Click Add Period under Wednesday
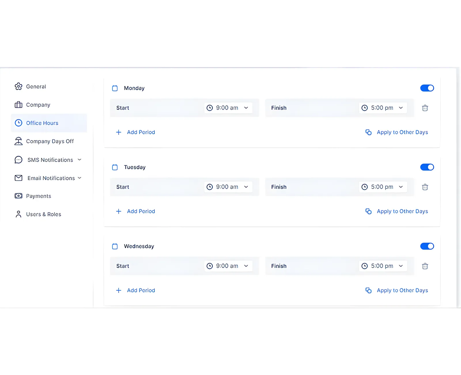Viewport: 461px width, 375px height. coord(141,290)
